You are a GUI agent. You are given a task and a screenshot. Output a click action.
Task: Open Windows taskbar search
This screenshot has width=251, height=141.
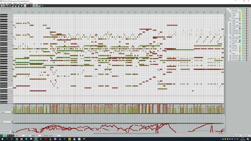(x=7, y=139)
